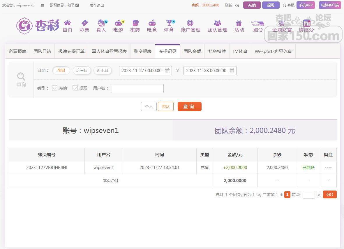Switch to the 账变报表 tab
344x249 pixels.
(x=143, y=51)
